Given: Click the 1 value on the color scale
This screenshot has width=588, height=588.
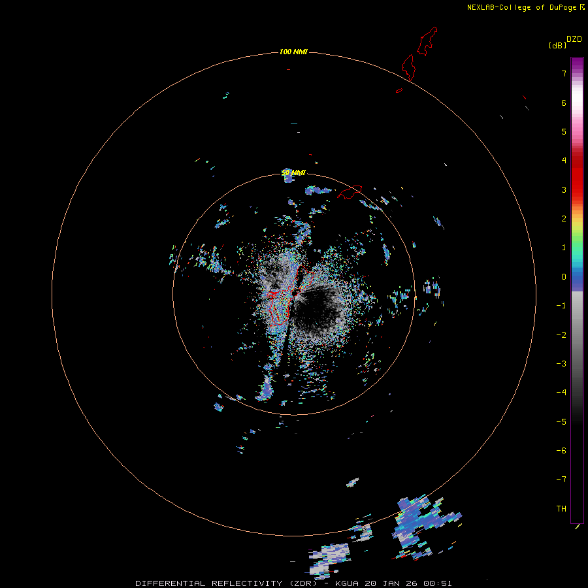Looking at the screenshot, I should point(564,248).
